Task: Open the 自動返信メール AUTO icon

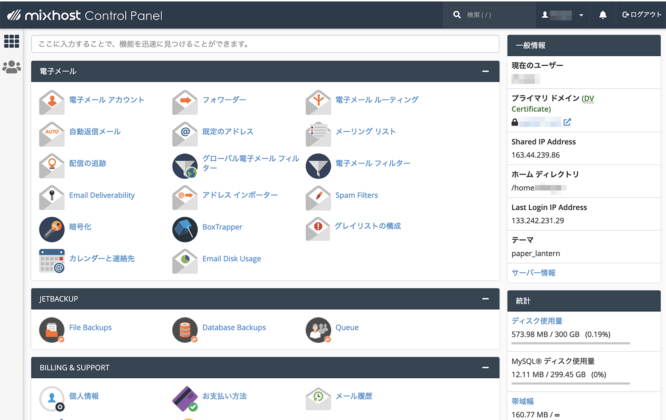Action: 52,134
